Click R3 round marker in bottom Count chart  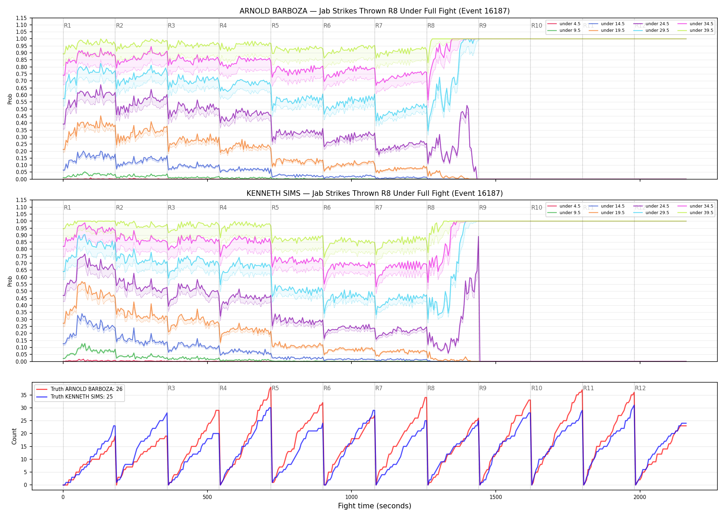(171, 388)
